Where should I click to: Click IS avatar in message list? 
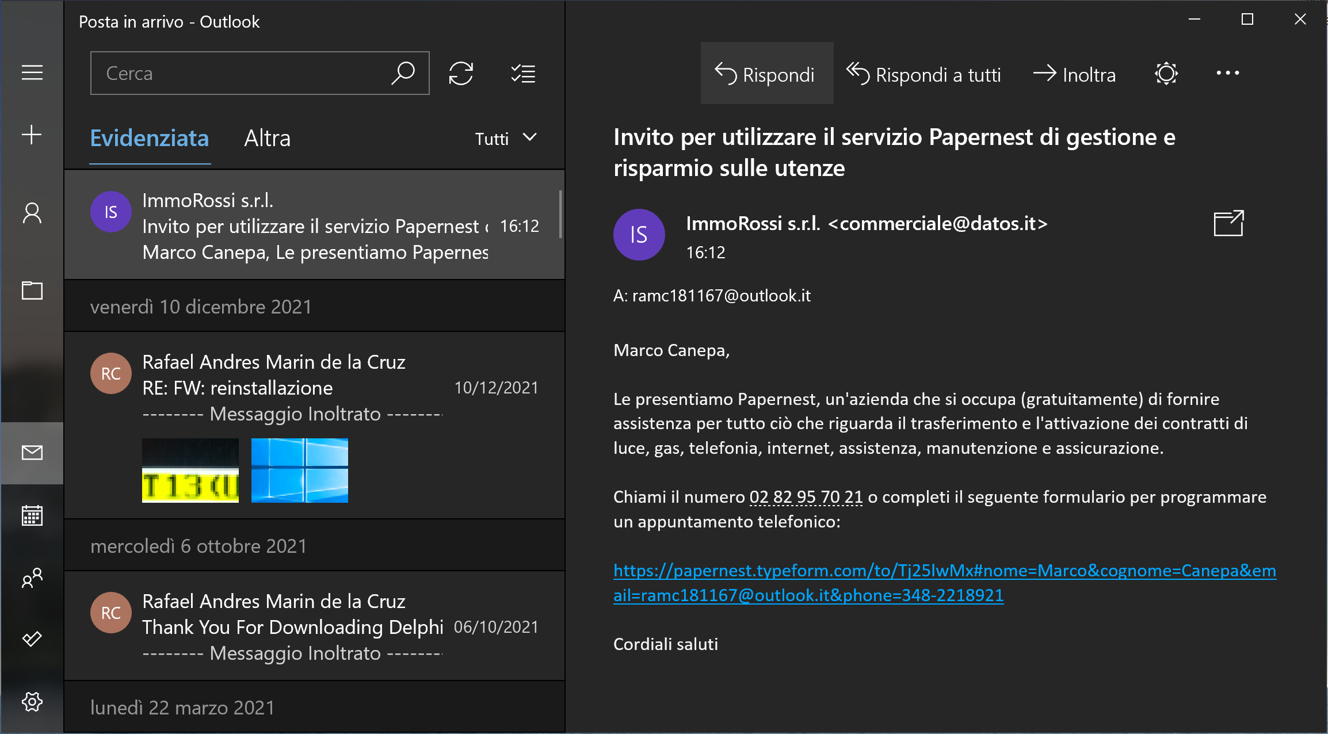[x=111, y=212]
